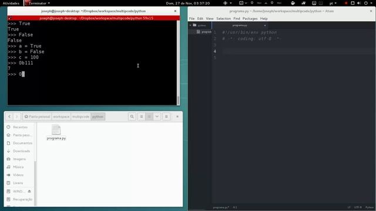This screenshot has width=376, height=211.
Task: Open the file manager hamburger menu
Action: (166, 117)
